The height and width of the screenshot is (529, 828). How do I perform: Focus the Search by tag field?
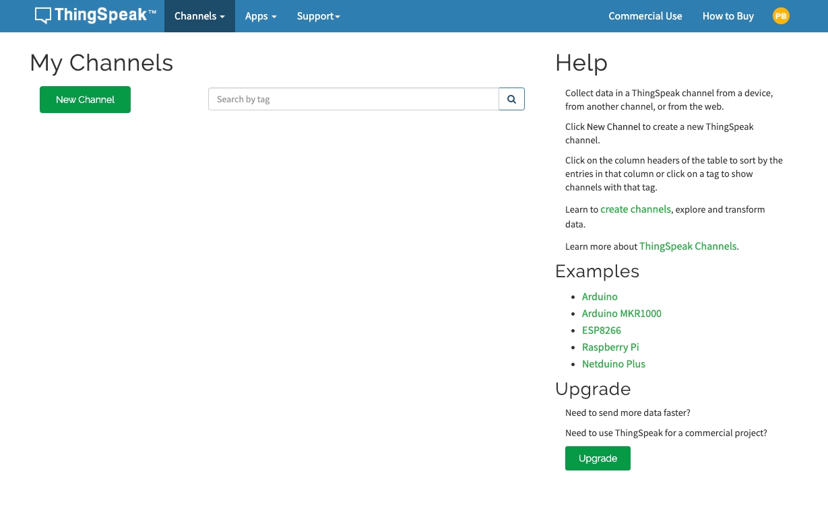click(353, 99)
